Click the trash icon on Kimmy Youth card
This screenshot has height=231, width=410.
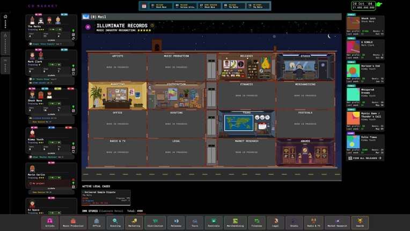tap(74, 151)
